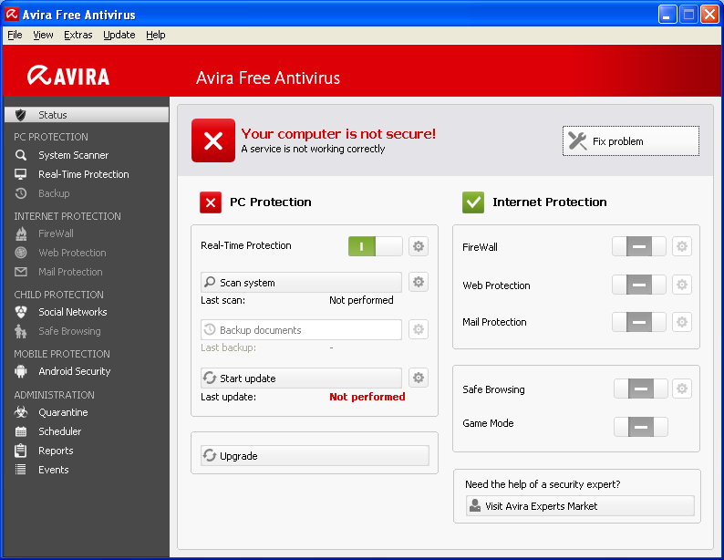724x560 pixels.
Task: Click the Android Security robot icon
Action: [21, 371]
